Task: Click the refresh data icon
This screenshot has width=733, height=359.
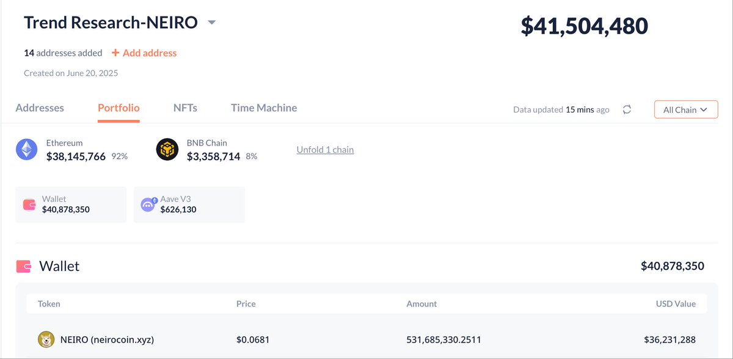Action: [627, 109]
